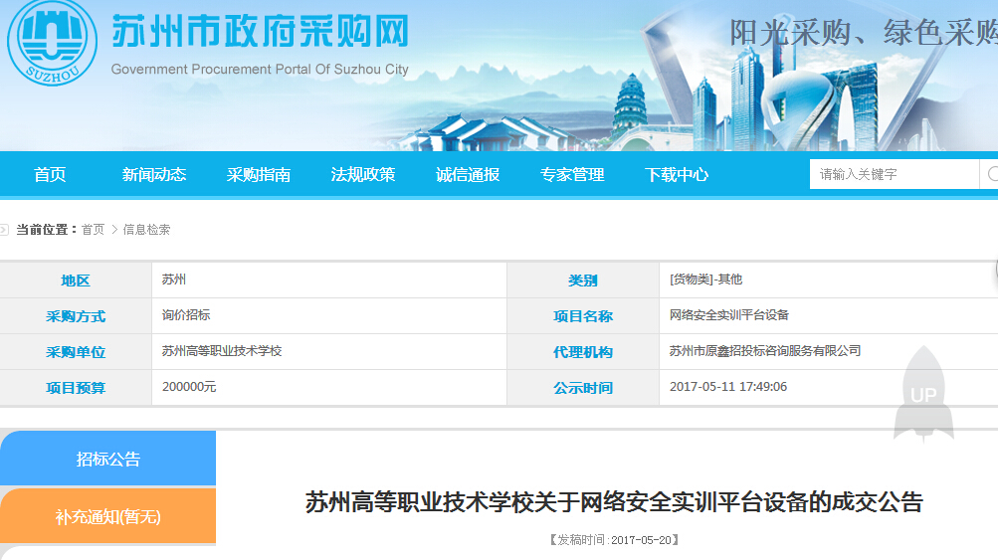Open the 诚信通报 navigation item
This screenshot has height=560, width=998.
pyautogui.click(x=468, y=174)
